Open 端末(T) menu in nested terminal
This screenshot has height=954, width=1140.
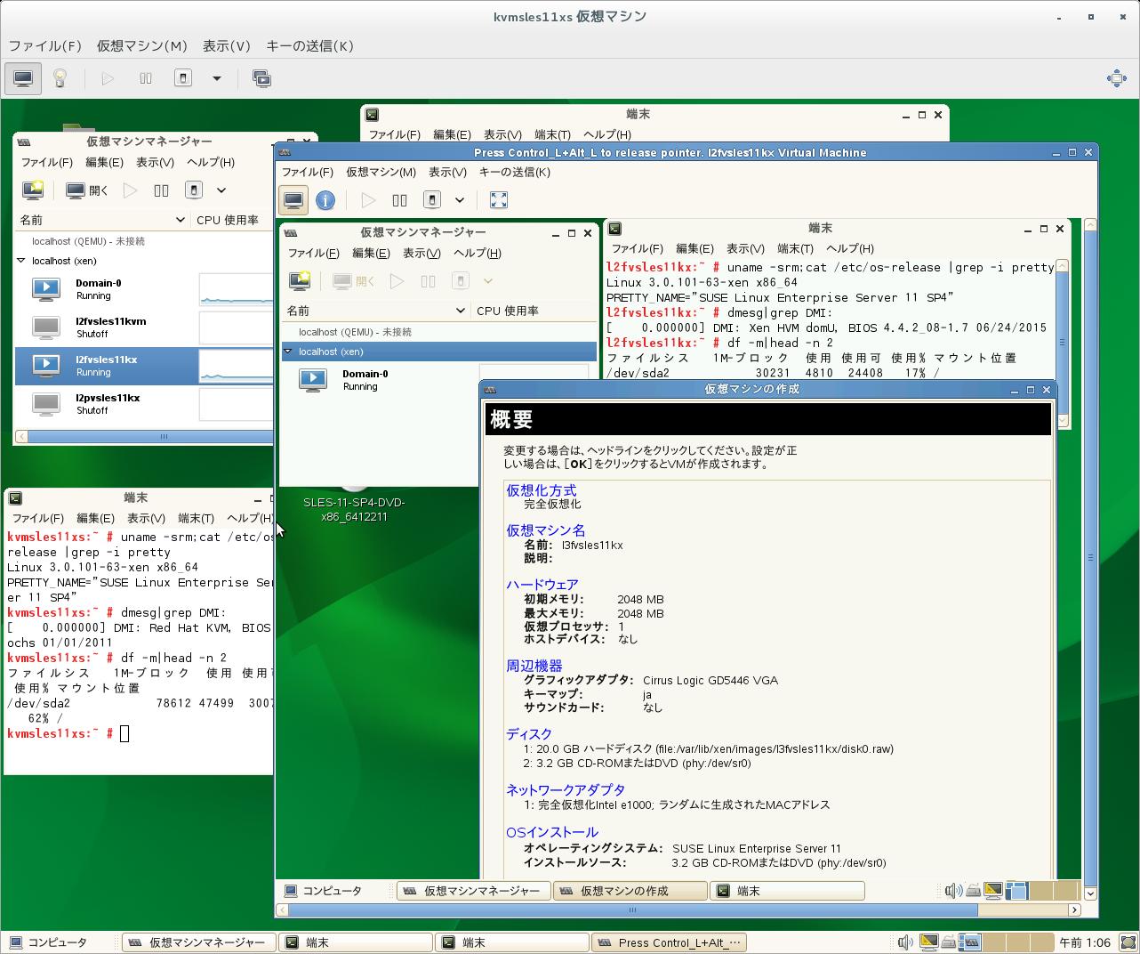[x=795, y=248]
